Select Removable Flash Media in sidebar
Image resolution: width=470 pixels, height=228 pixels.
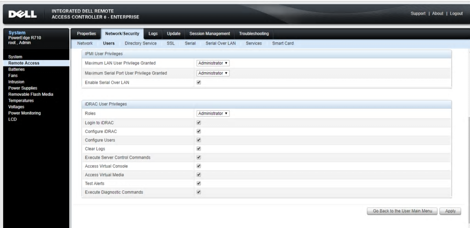(x=30, y=94)
